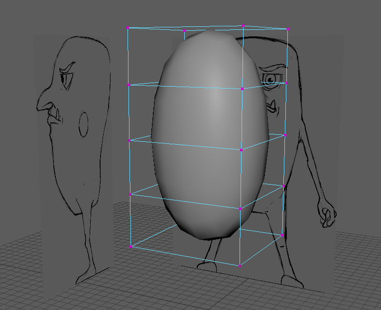
Task: Pick middle-row lattice point on nearest edge
Action: (x=241, y=150)
